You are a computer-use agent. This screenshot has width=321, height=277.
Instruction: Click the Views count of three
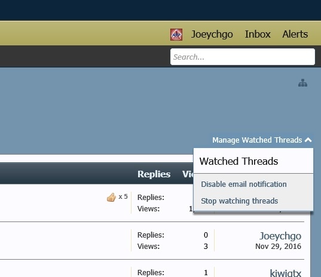(206, 247)
